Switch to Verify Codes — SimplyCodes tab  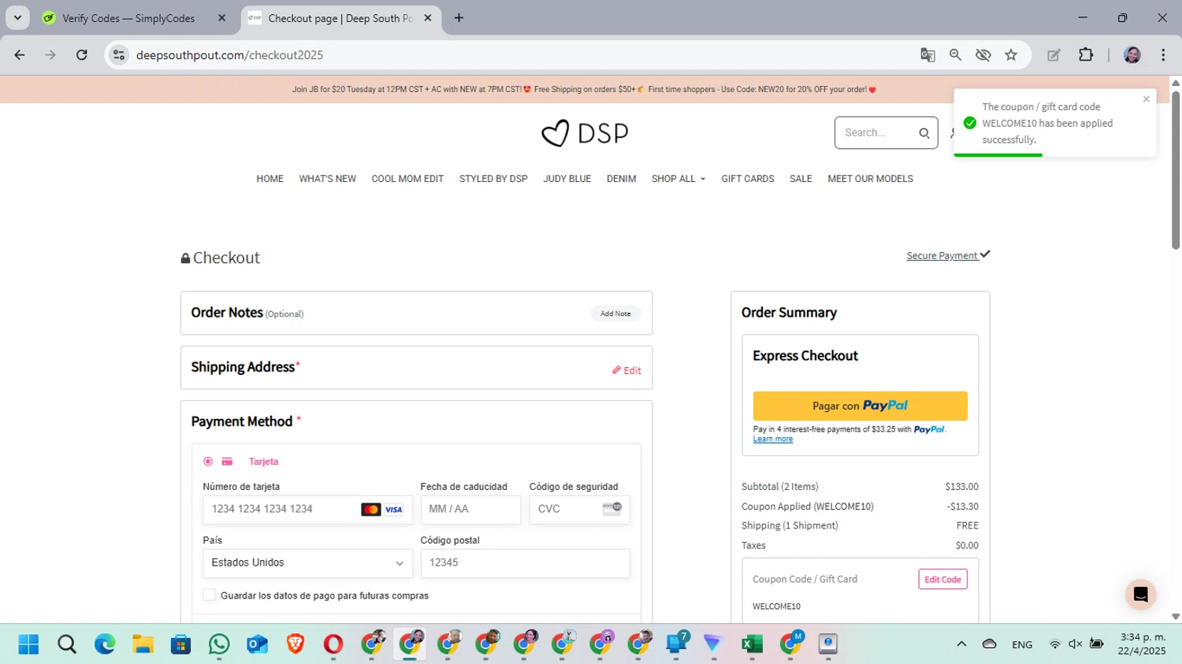[x=128, y=18]
